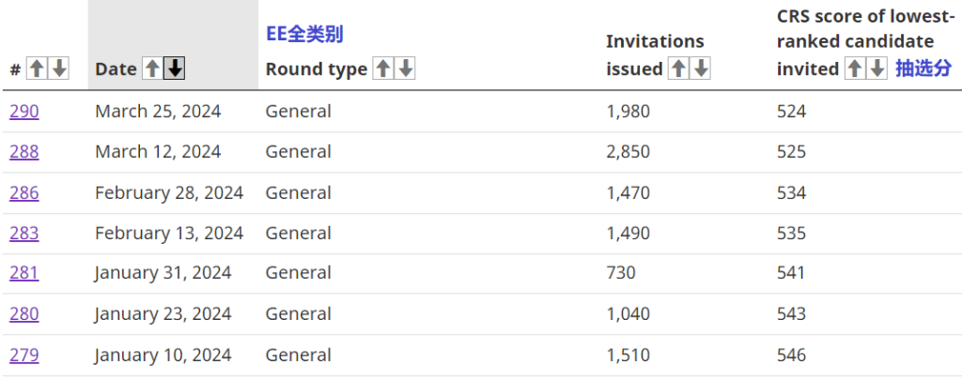The height and width of the screenshot is (380, 962).
Task: Sort Round type ascending with up arrow
Action: [x=383, y=68]
